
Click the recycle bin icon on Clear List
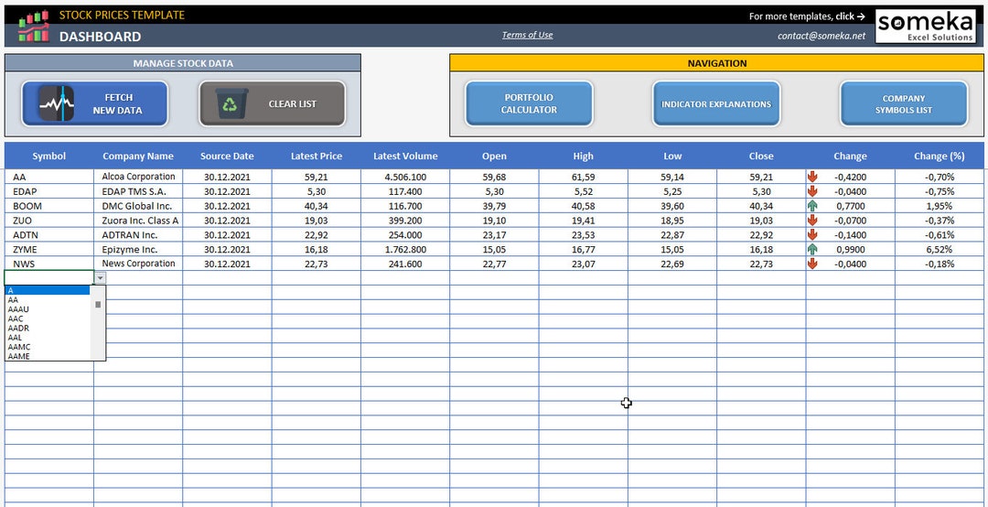tap(231, 103)
